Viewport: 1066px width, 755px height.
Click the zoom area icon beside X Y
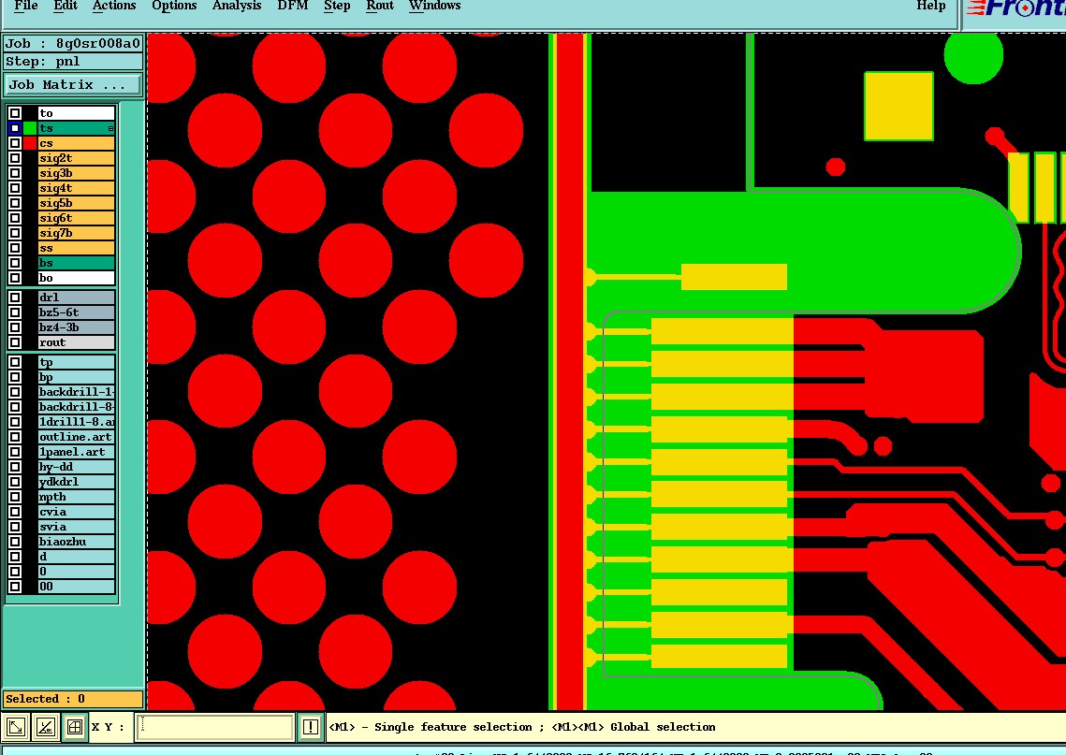[x=16, y=727]
